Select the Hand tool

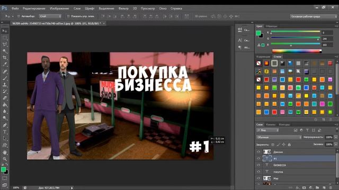coord(5,153)
